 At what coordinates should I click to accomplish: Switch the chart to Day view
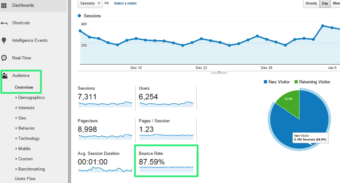(325, 3)
